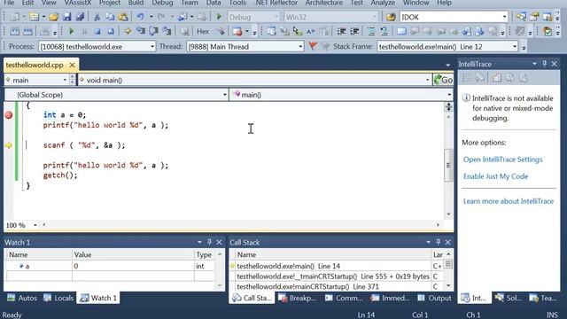This screenshot has height=319, width=567.
Task: Switch to the Locals tab
Action: point(58,298)
